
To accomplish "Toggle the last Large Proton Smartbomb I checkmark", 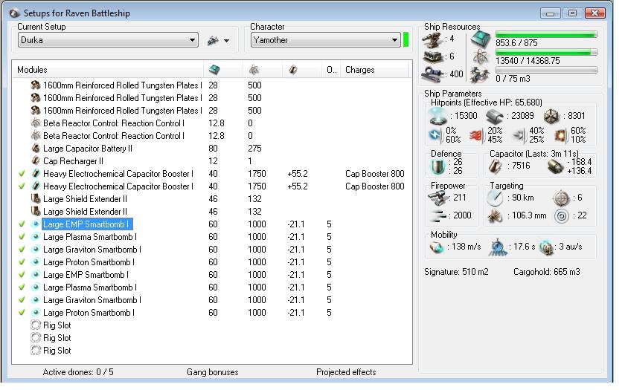I will point(22,313).
